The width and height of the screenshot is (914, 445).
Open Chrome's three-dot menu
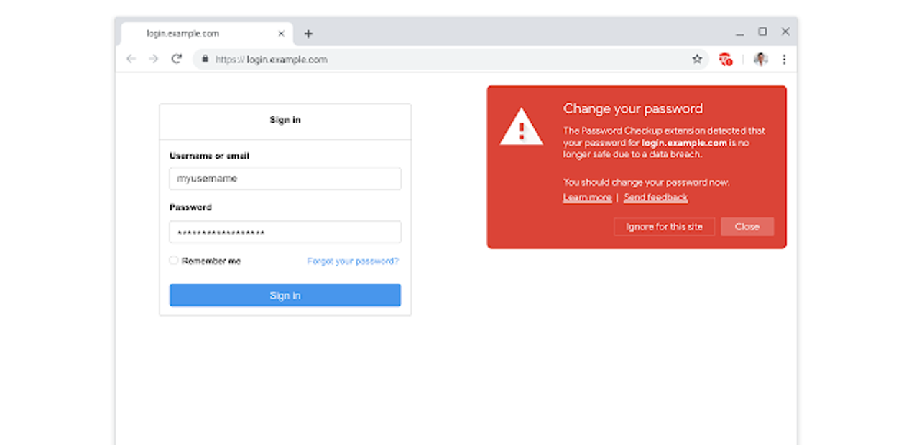point(784,59)
